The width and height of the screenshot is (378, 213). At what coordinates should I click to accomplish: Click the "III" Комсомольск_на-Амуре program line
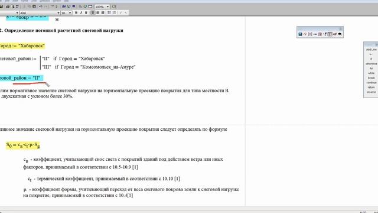coord(89,67)
